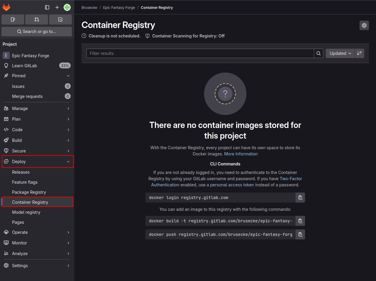This screenshot has width=376, height=281.
Task: Open the to-do list shortcut button
Action: point(60,19)
